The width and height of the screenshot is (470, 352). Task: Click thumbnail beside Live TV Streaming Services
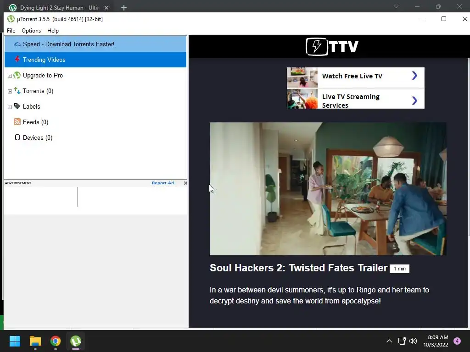point(302,99)
